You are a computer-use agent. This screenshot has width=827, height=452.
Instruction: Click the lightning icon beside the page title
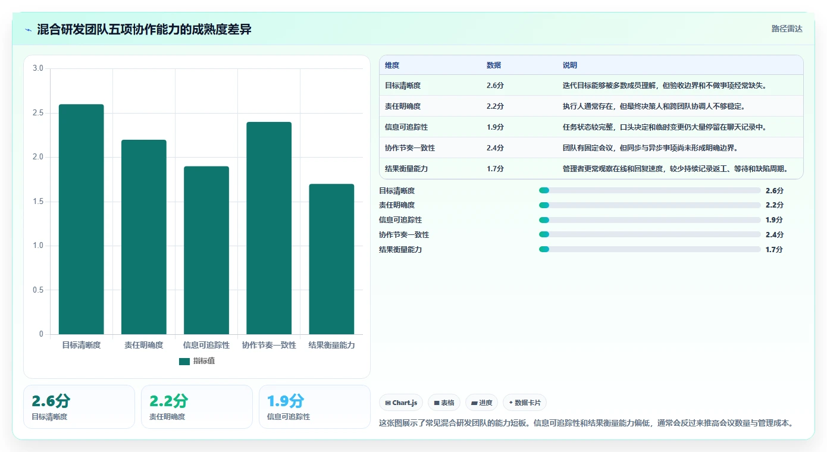tap(29, 30)
